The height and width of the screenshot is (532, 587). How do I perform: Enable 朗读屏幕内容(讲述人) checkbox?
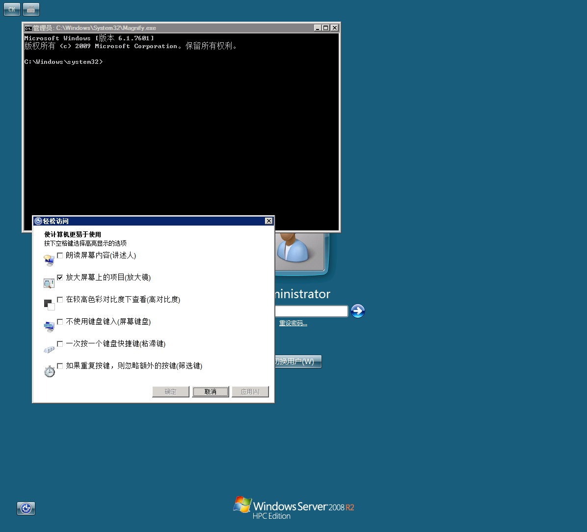(x=60, y=255)
